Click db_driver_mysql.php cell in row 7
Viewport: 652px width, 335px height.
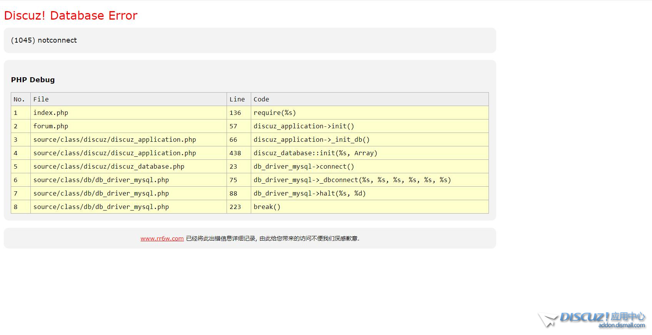[128, 193]
